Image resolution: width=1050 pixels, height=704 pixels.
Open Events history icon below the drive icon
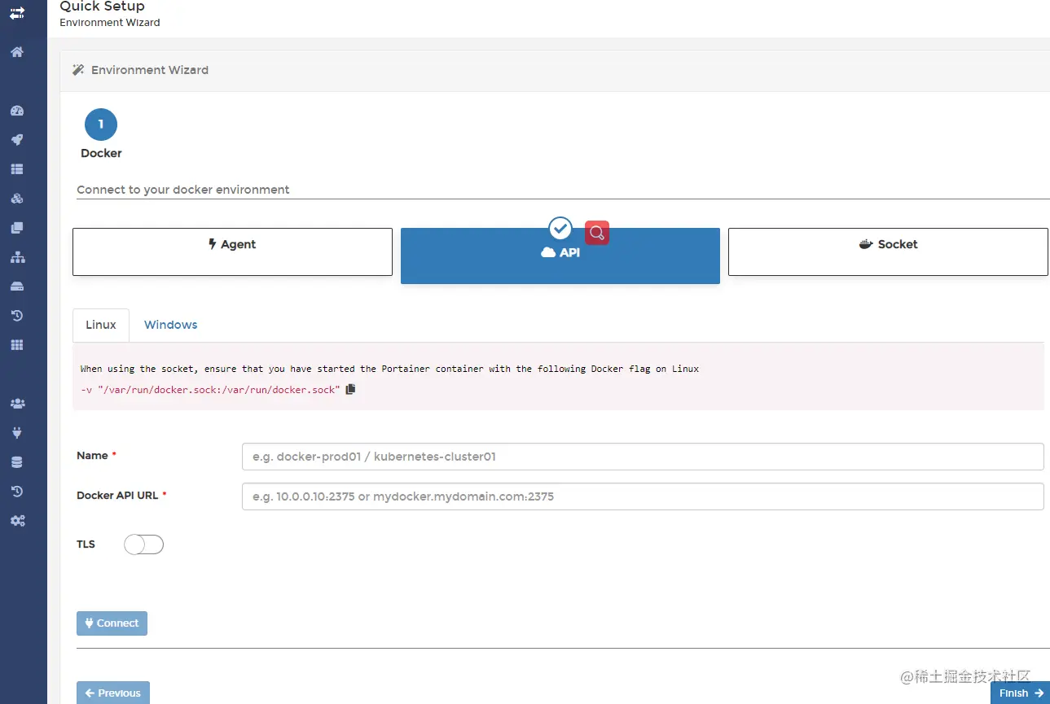(x=17, y=316)
